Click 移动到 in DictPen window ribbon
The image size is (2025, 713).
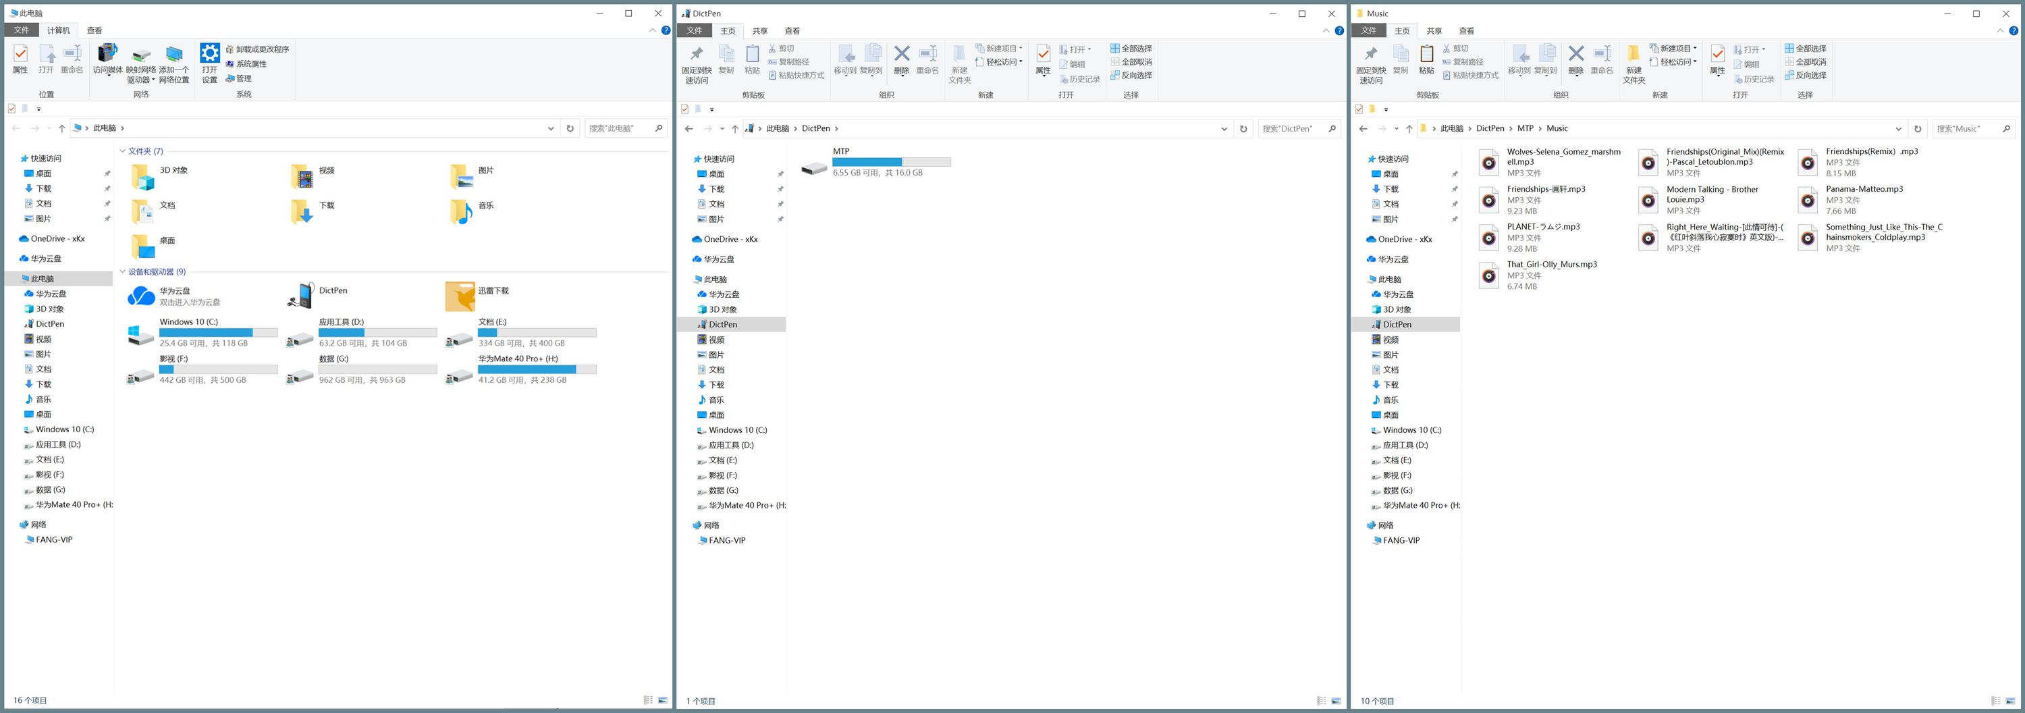tap(845, 59)
